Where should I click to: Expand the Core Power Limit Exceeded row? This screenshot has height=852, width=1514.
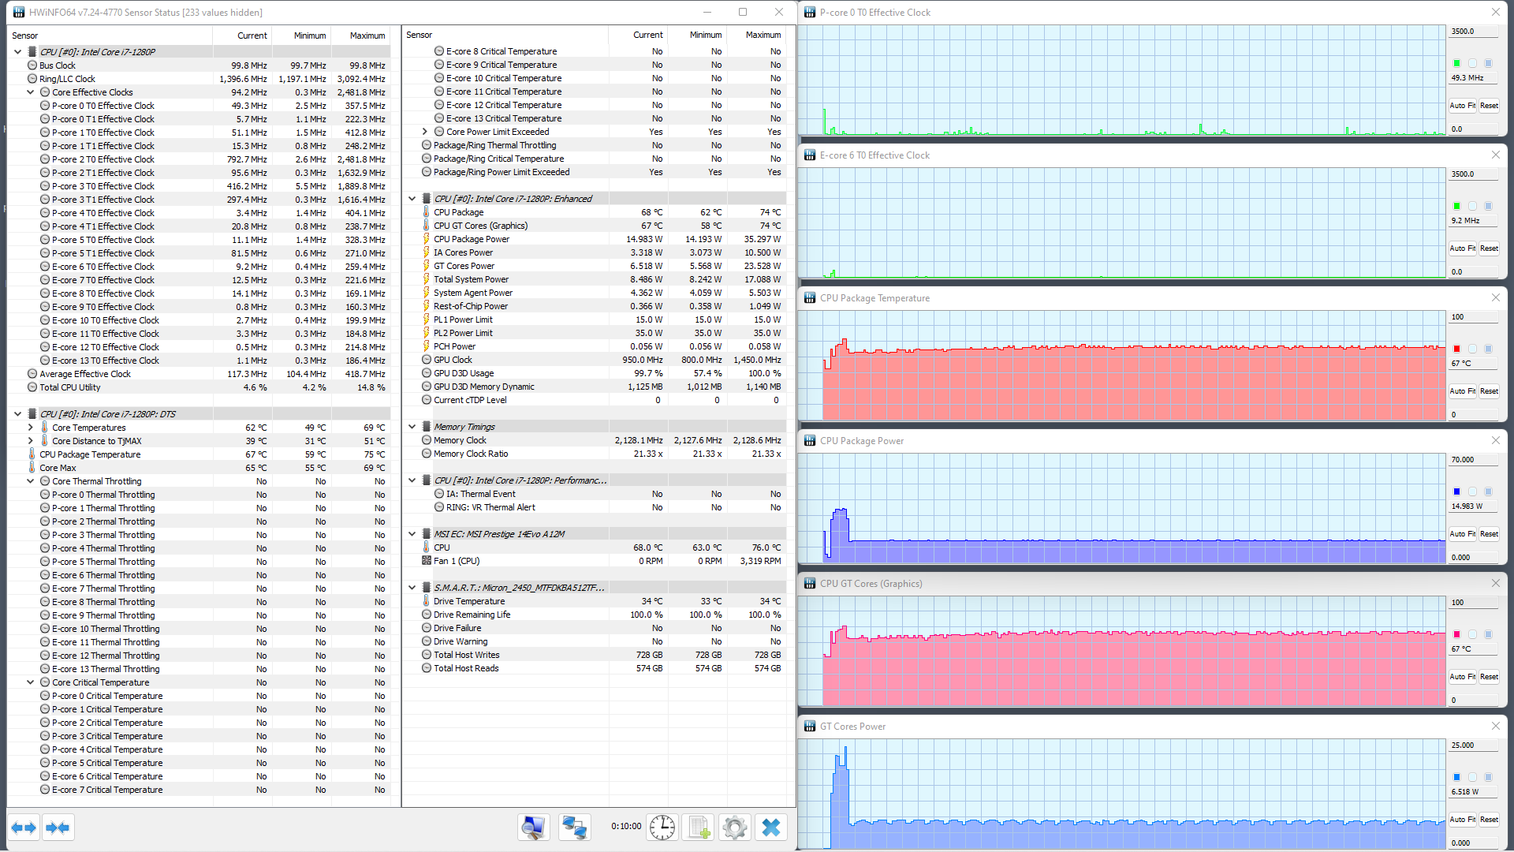click(x=425, y=132)
